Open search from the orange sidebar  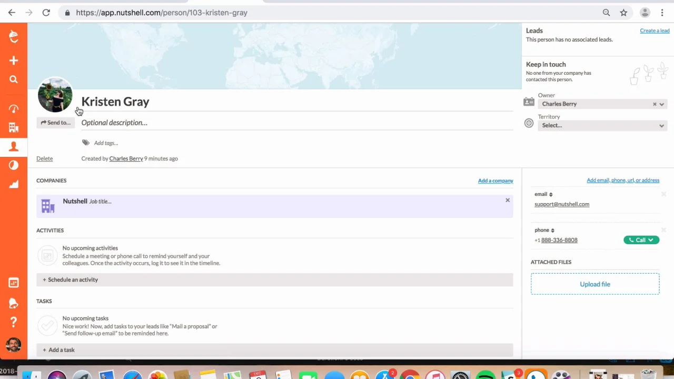point(14,79)
